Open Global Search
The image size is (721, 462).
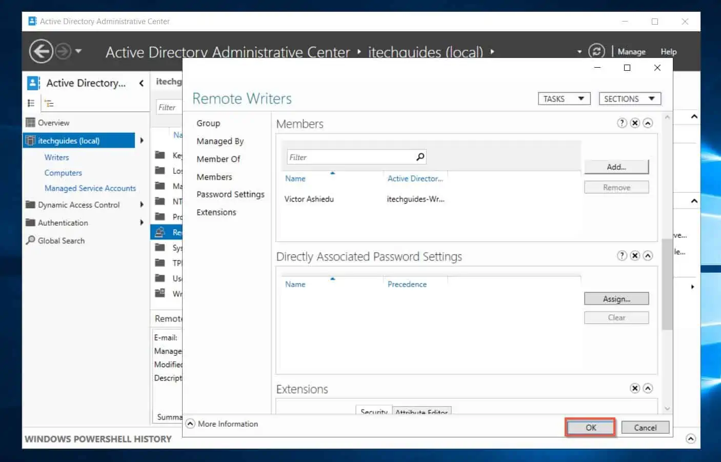(x=61, y=240)
